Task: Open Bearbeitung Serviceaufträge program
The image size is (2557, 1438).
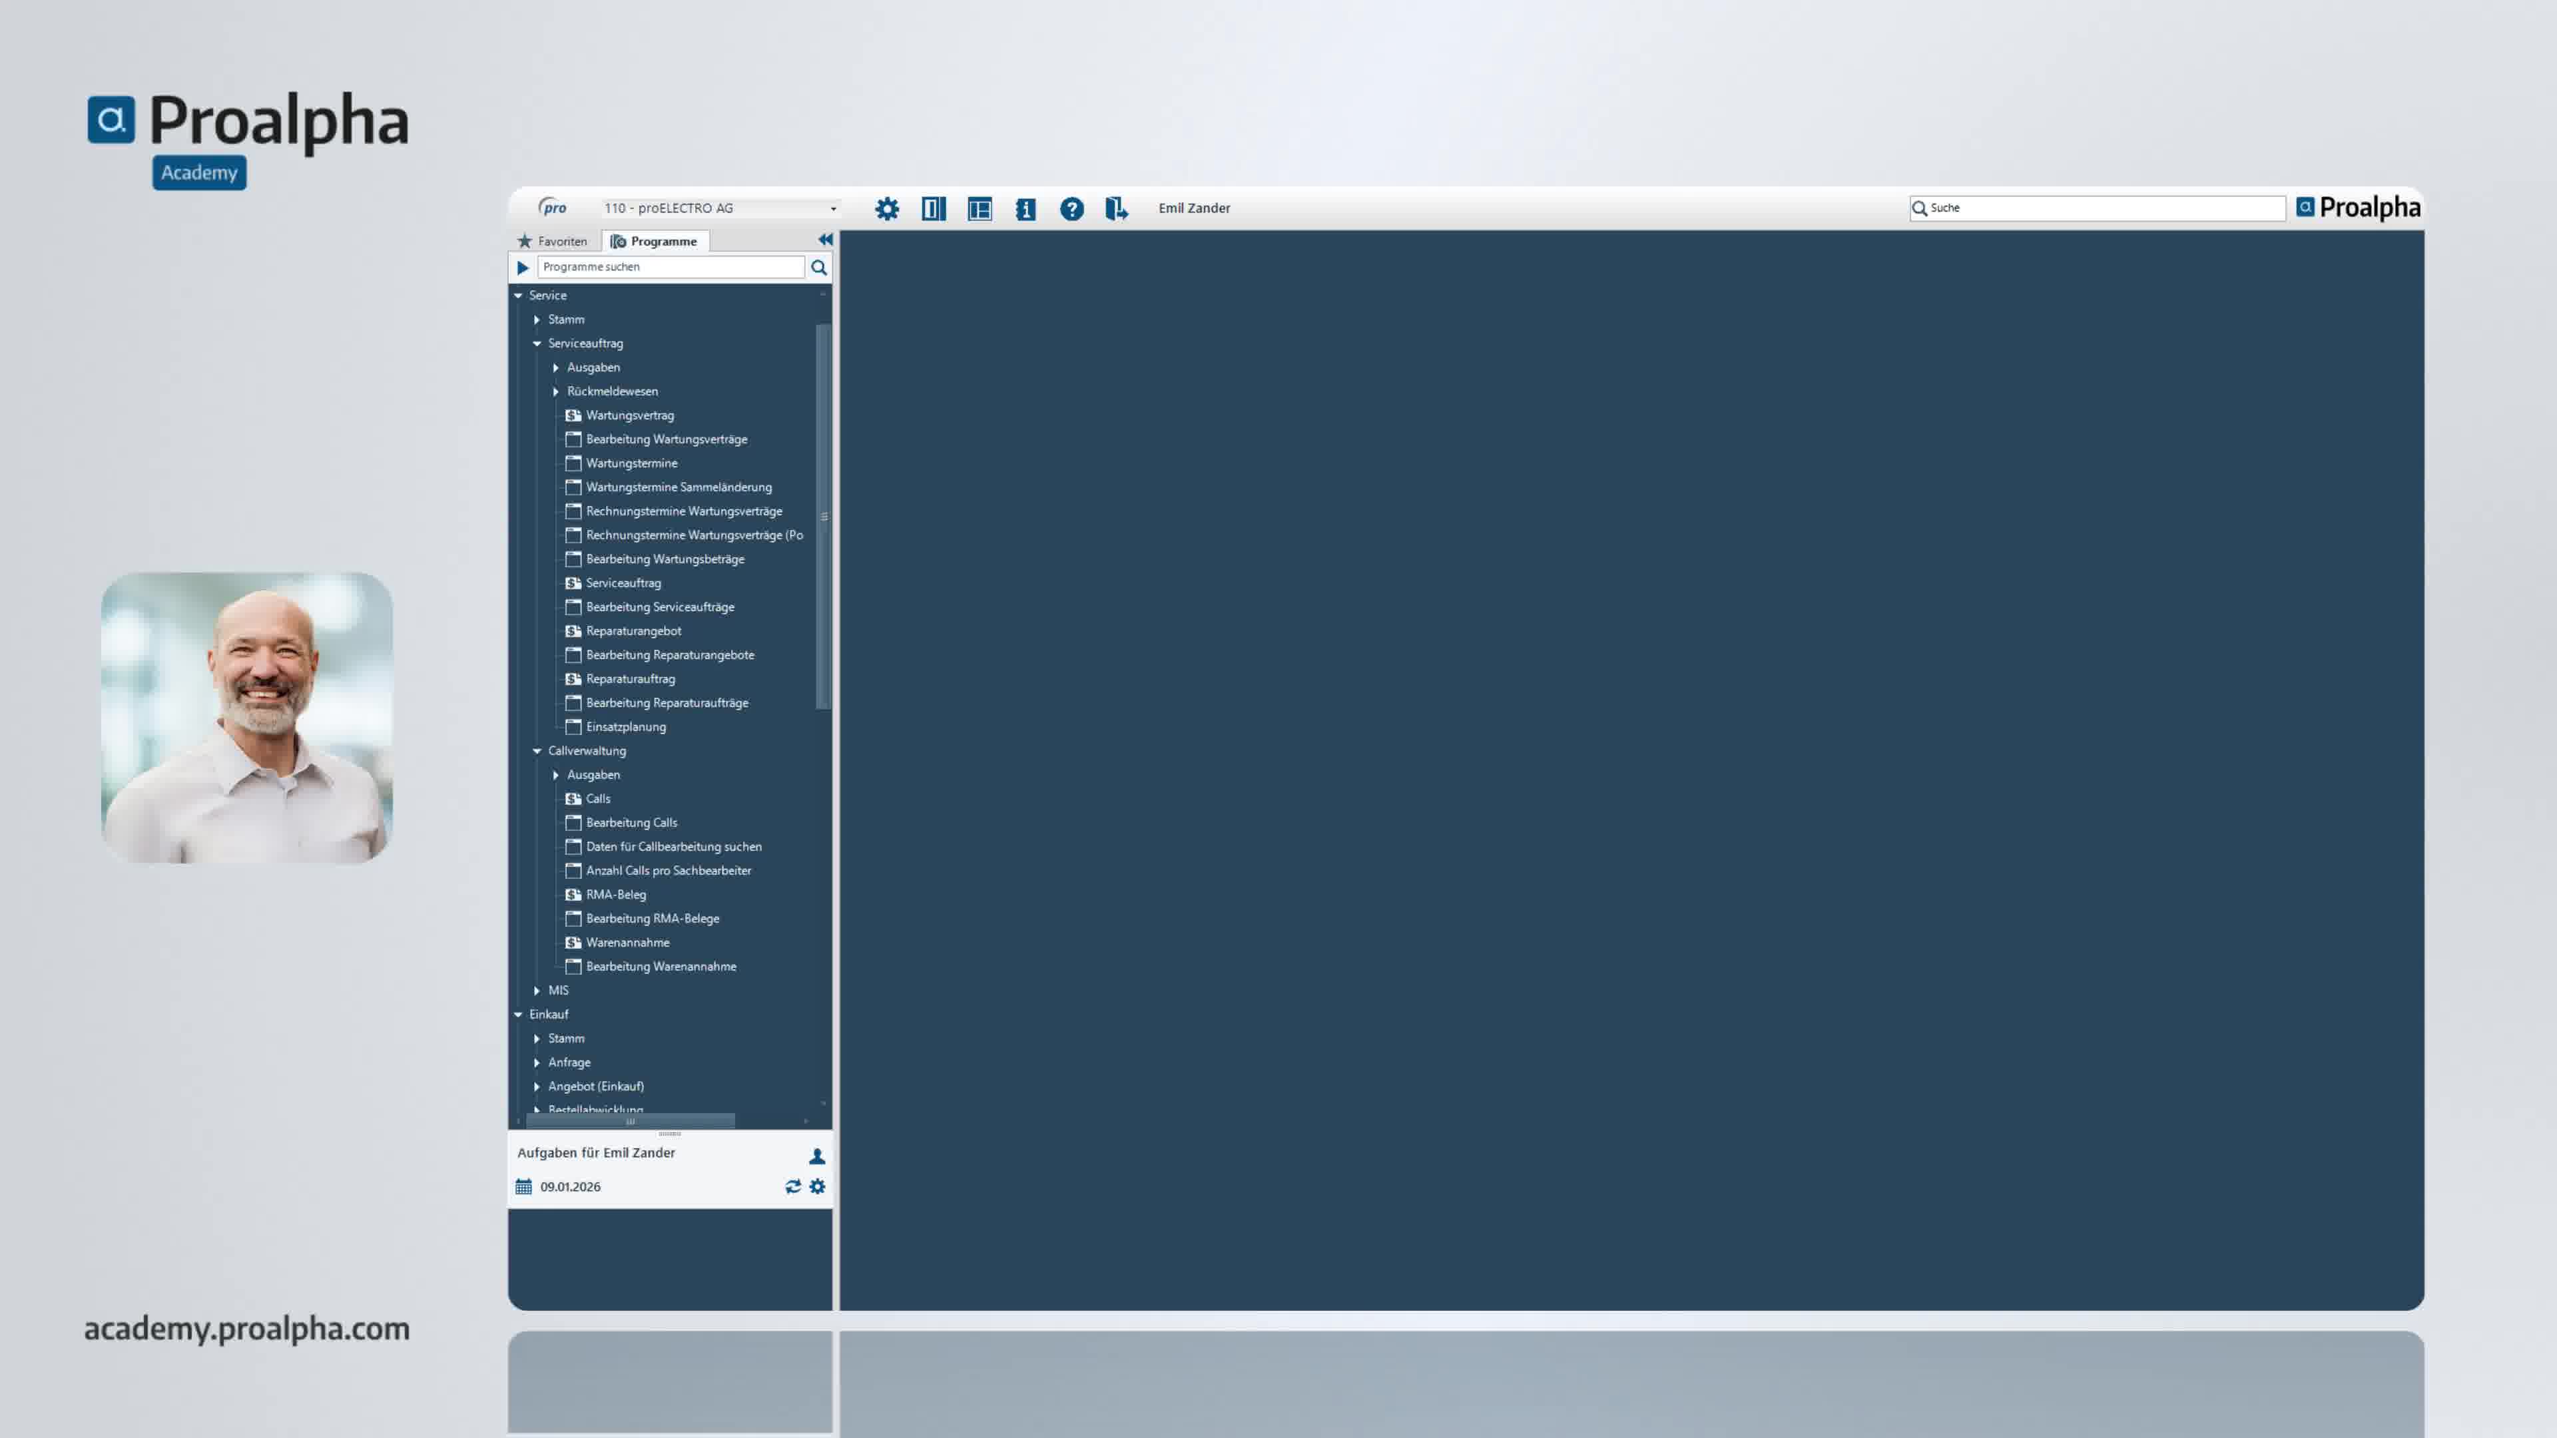Action: tap(659, 606)
